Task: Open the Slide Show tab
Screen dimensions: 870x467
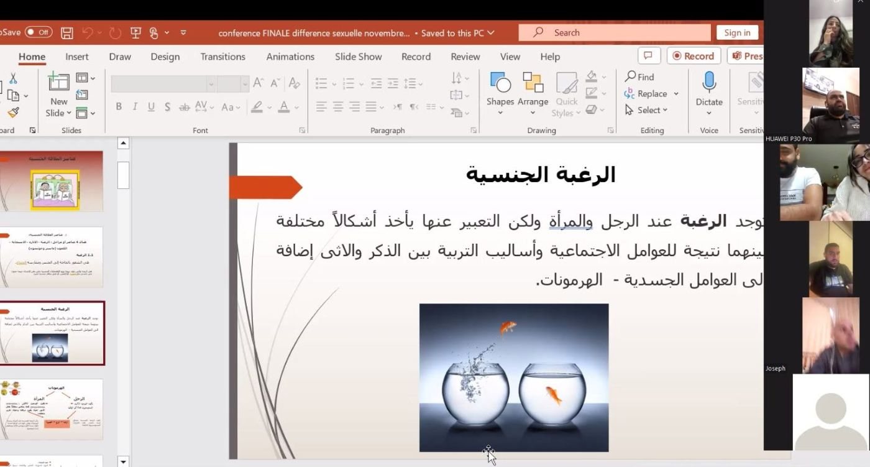Action: click(359, 57)
